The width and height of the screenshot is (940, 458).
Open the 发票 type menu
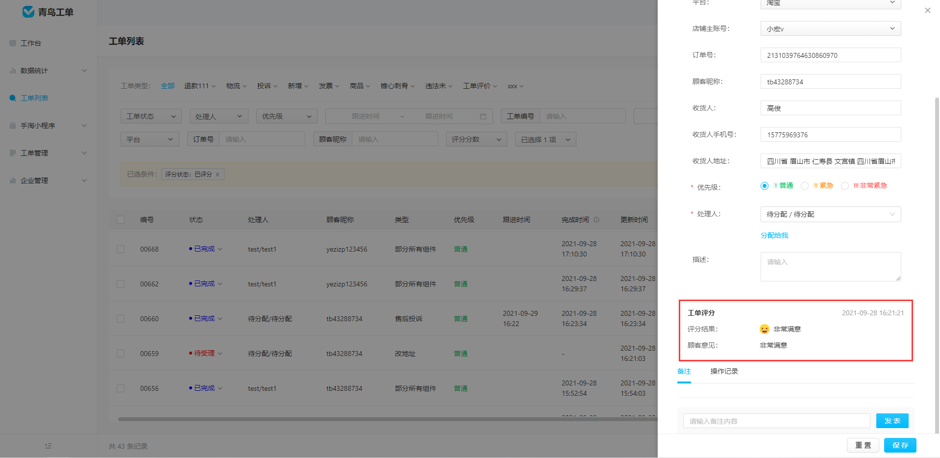click(329, 86)
